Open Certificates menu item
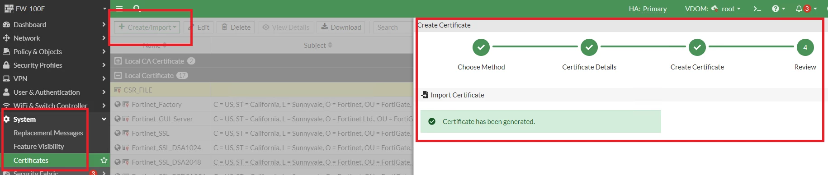The height and width of the screenshot is (175, 828). 31,160
